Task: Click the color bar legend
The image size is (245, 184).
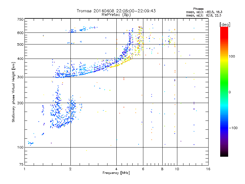Action: coord(224,91)
